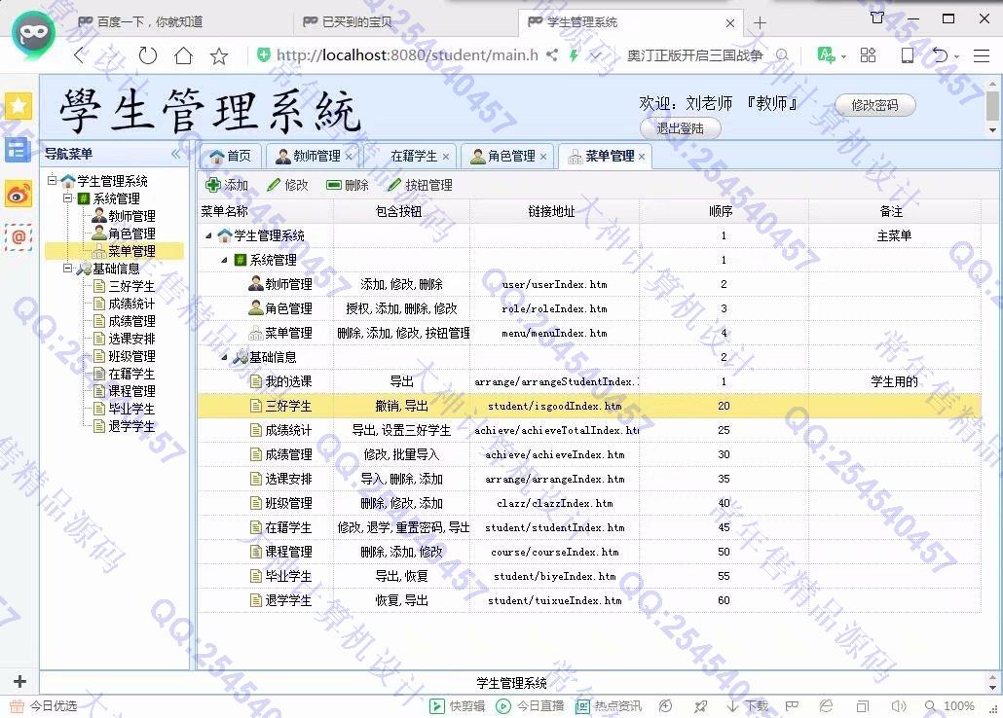Click 删除 delete toolbar button

coord(348,186)
